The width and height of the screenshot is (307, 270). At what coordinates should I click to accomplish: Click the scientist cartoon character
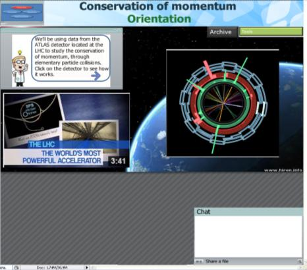tap(20, 68)
